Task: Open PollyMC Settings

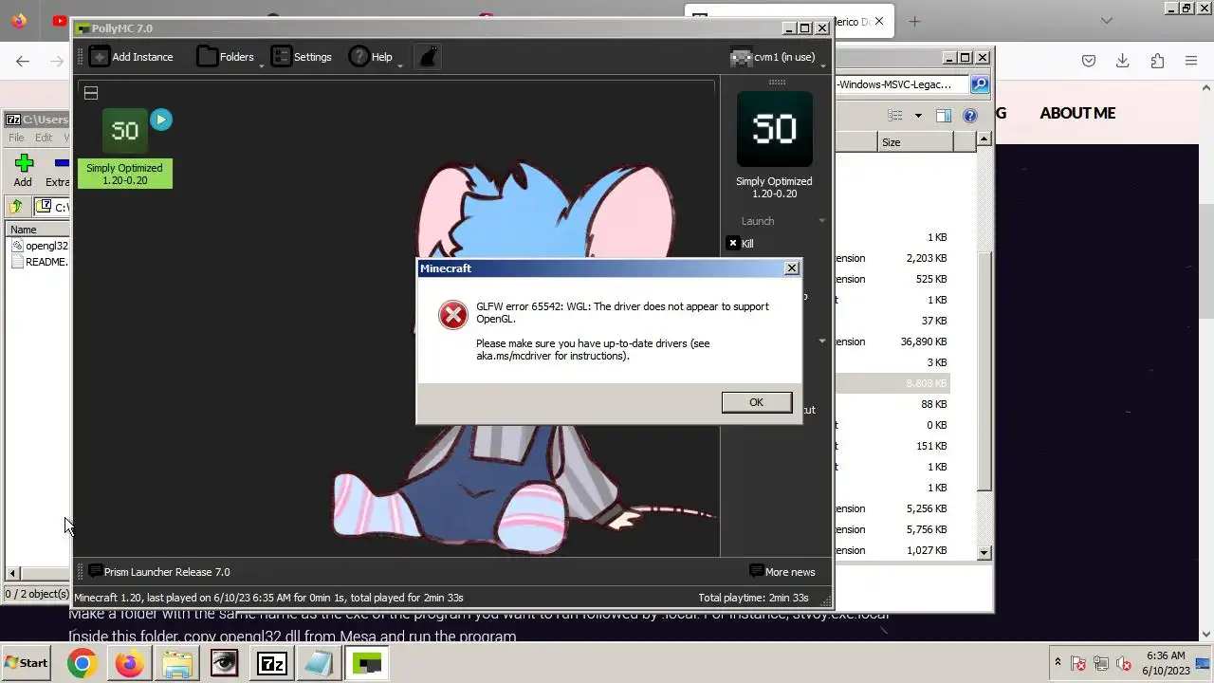Action: [302, 57]
